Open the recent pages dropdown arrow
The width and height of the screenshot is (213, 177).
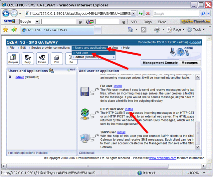point(20,13)
